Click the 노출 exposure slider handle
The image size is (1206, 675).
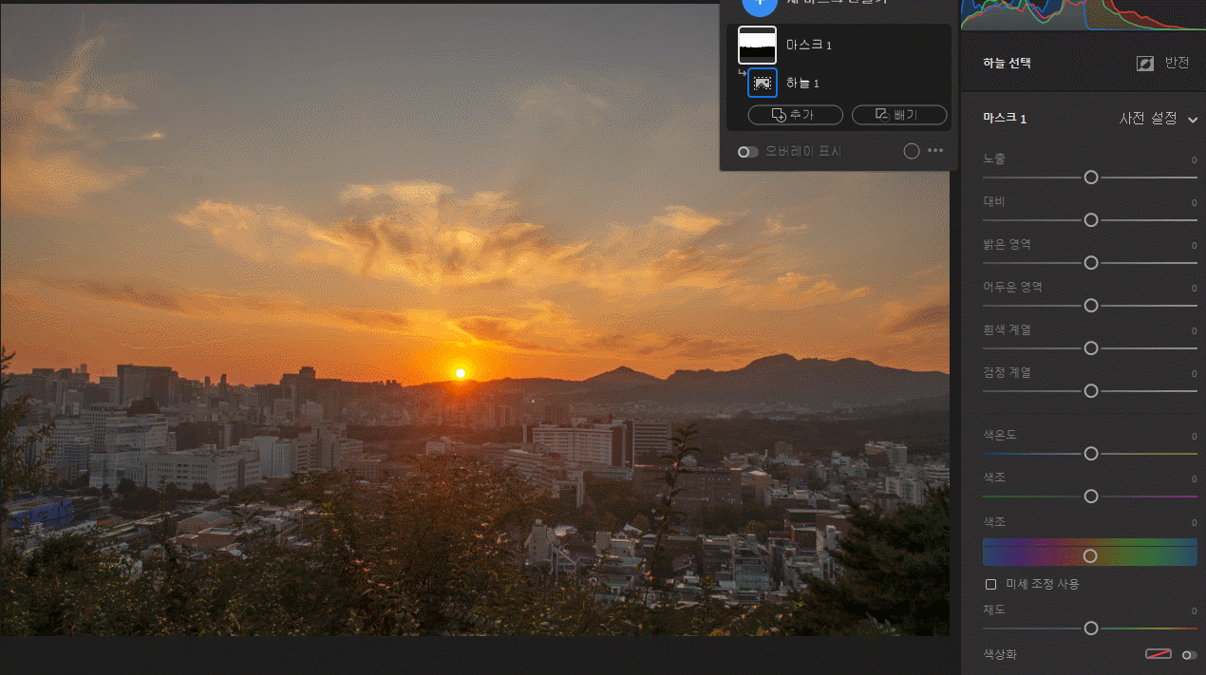click(1091, 178)
